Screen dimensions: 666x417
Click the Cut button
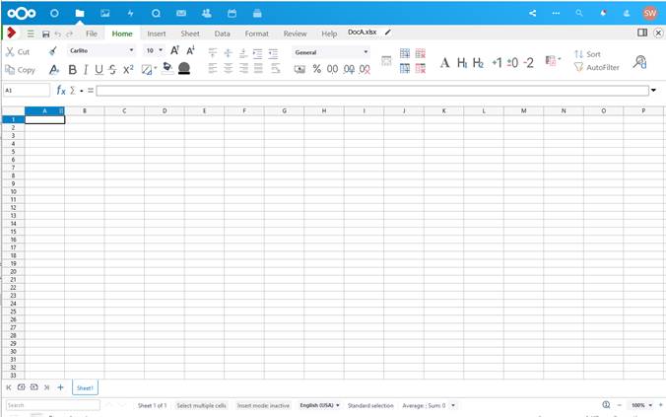pyautogui.click(x=18, y=52)
